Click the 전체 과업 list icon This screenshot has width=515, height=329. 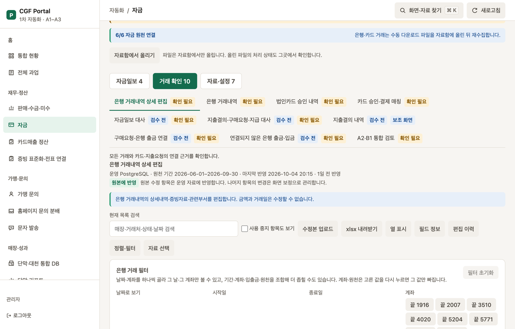[x=11, y=72]
